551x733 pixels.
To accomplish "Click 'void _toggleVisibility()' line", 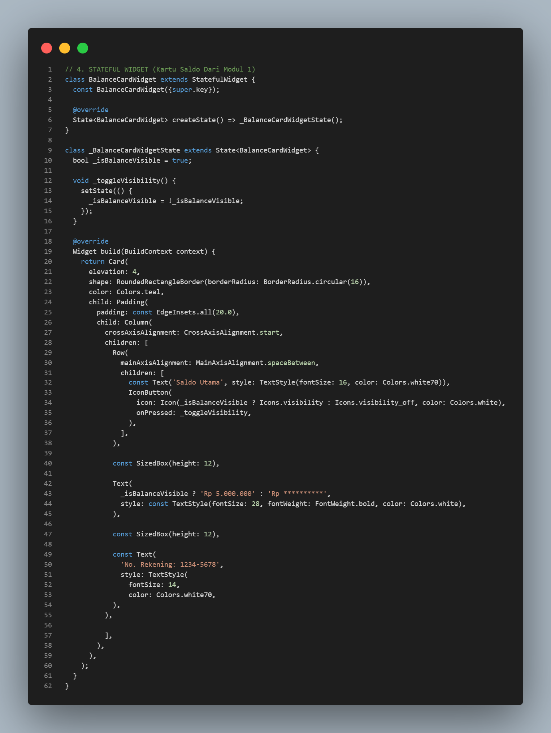I will click(125, 180).
